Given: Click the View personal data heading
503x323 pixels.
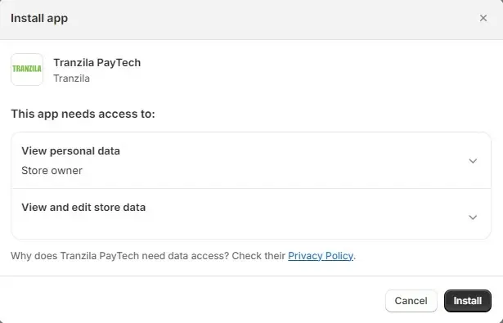Looking at the screenshot, I should click(x=70, y=151).
